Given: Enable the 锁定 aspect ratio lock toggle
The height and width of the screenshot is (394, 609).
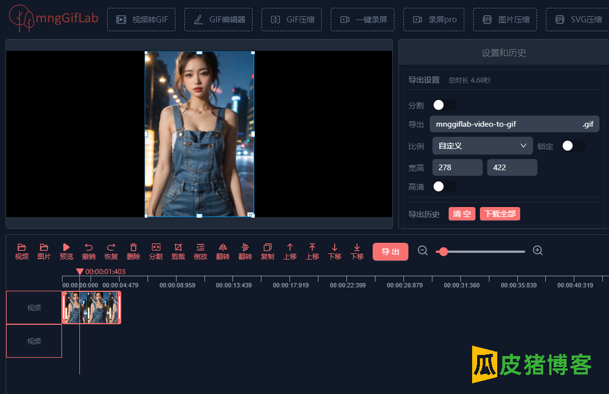Looking at the screenshot, I should (573, 146).
